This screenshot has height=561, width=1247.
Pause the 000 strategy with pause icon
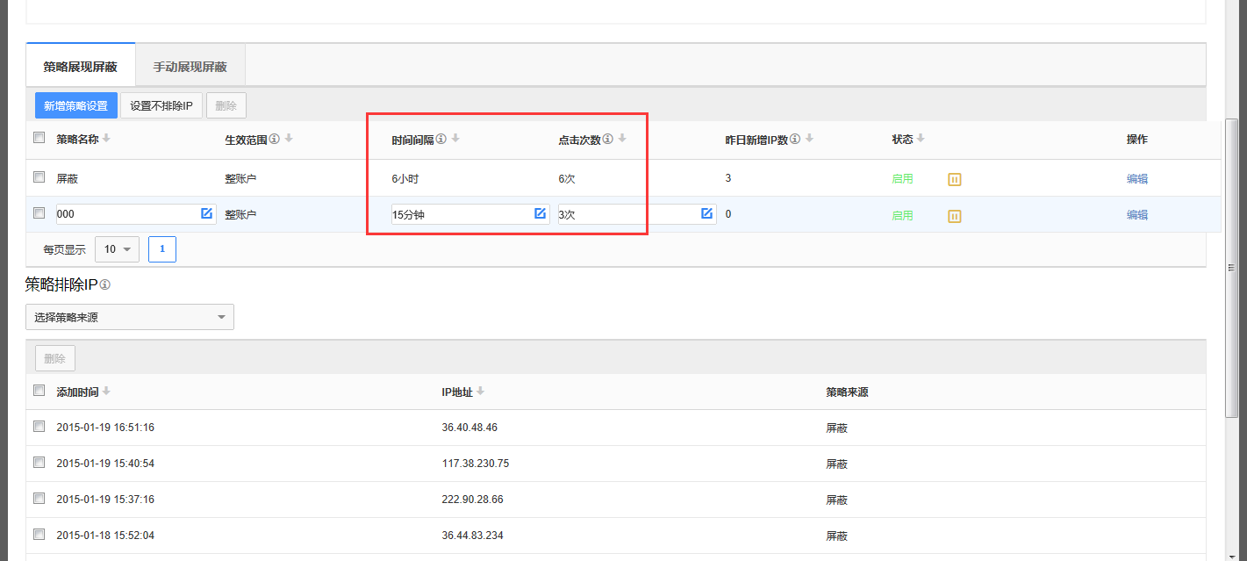click(955, 216)
